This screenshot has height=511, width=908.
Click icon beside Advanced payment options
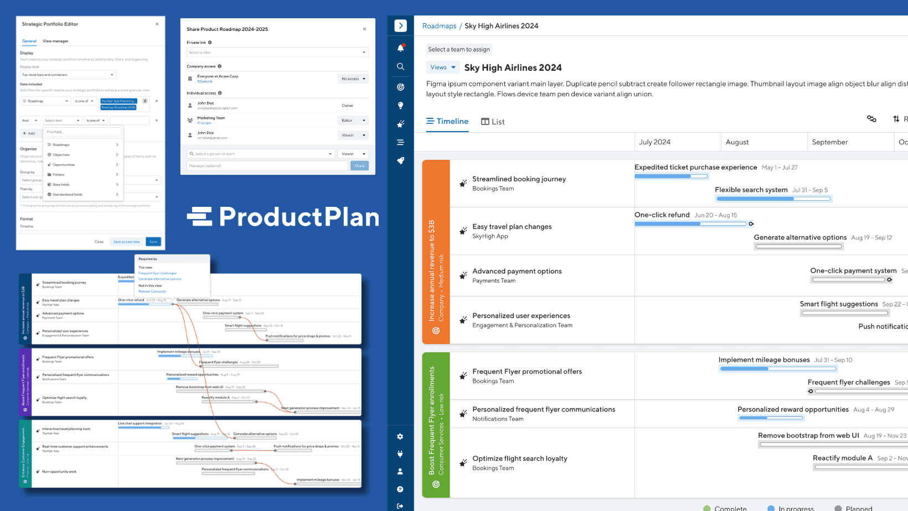tap(463, 275)
